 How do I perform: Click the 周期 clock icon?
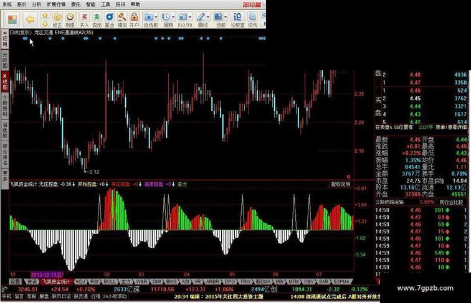(166, 17)
